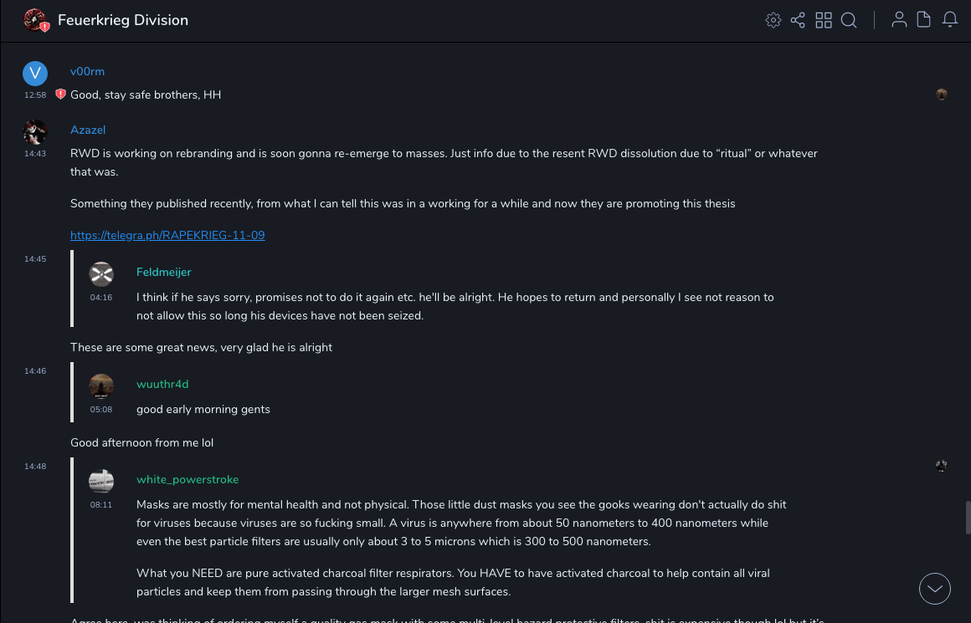Image resolution: width=971 pixels, height=623 pixels.
Task: Jump to latest with the down-chevron button
Action: pos(935,589)
